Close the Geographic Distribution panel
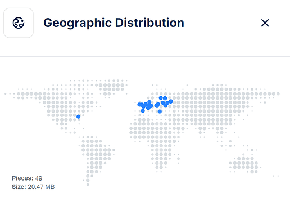The image size is (290, 211). point(265,23)
